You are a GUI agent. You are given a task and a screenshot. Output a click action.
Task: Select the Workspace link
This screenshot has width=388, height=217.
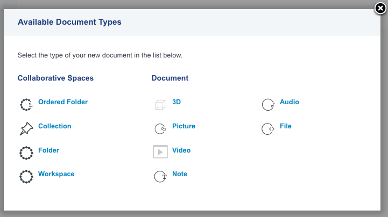coord(56,174)
